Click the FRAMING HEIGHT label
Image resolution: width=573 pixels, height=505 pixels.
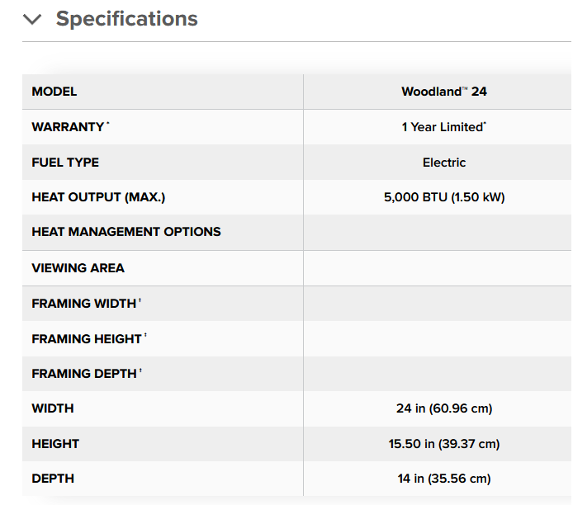pyautogui.click(x=87, y=339)
